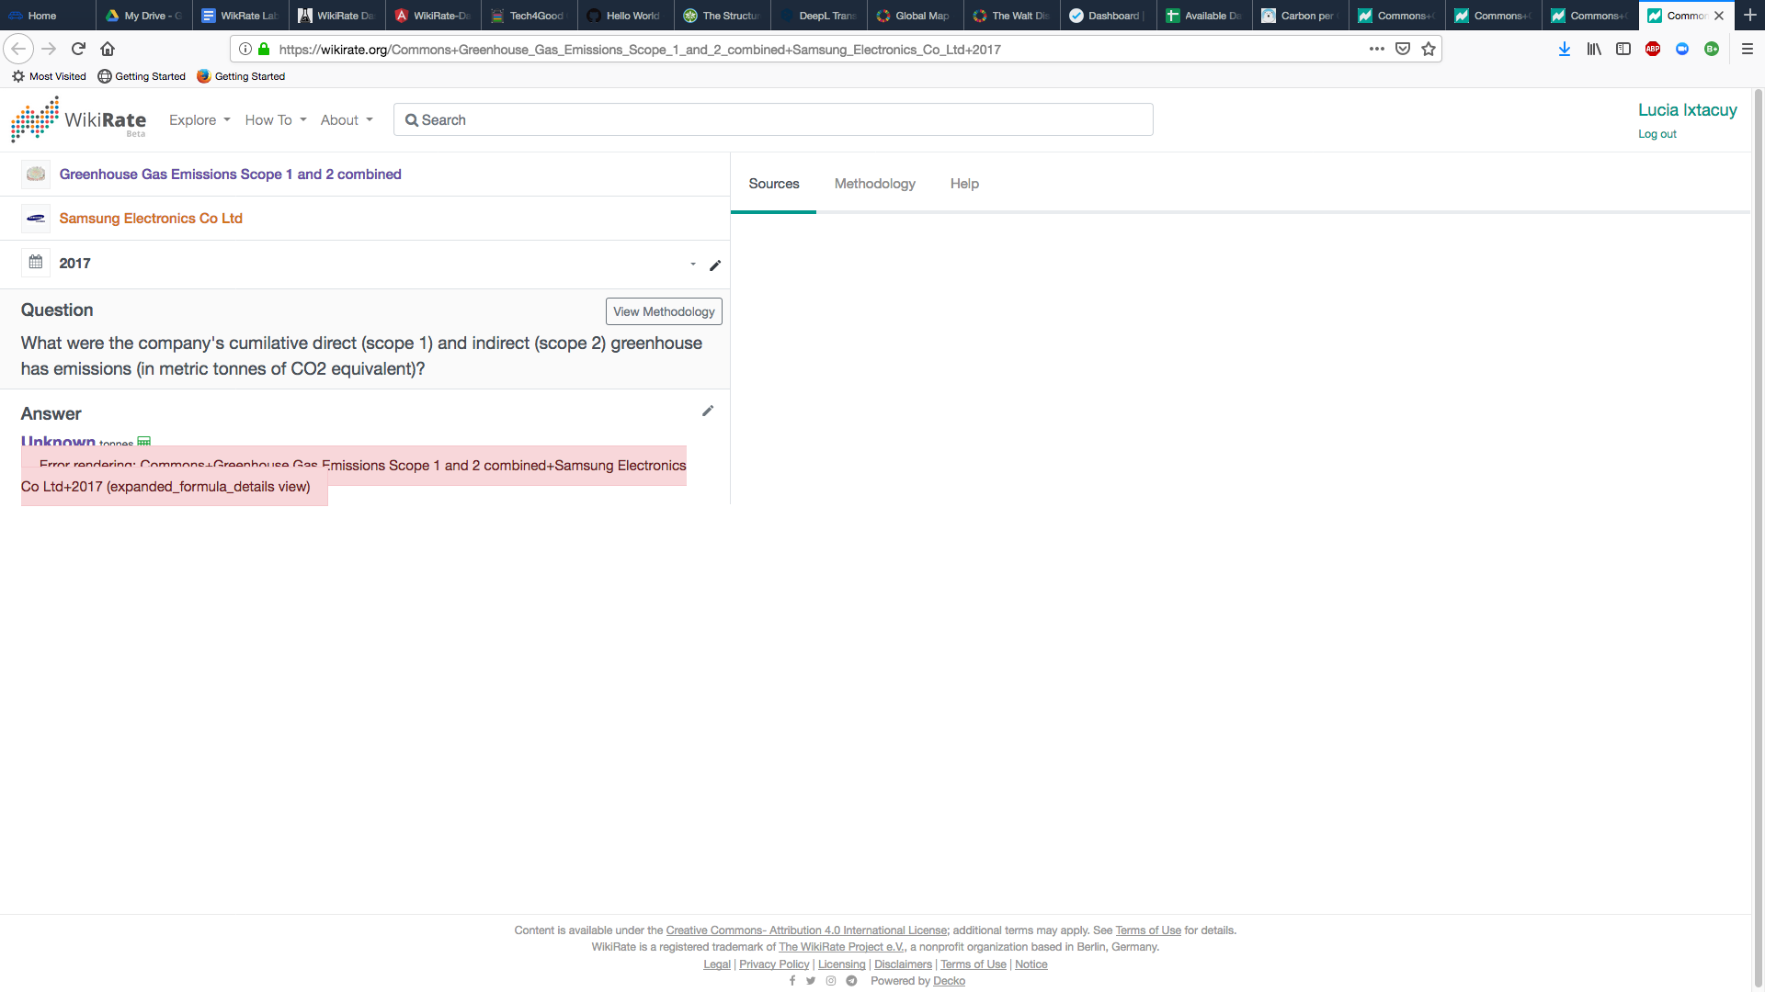Bookmark this page with the star icon
This screenshot has height=992, width=1765.
1429,49
